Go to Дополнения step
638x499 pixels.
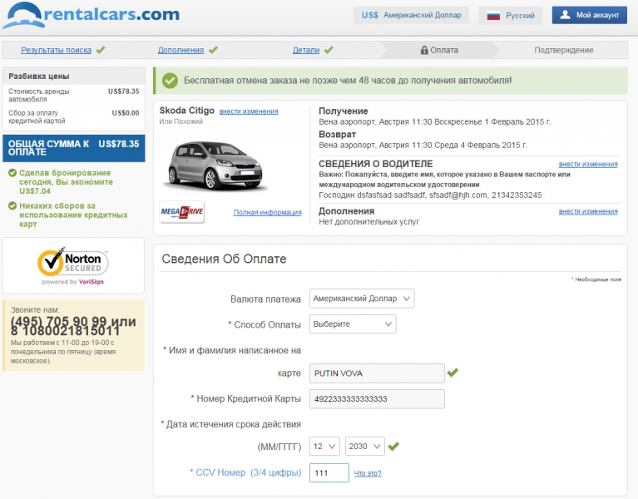[181, 50]
